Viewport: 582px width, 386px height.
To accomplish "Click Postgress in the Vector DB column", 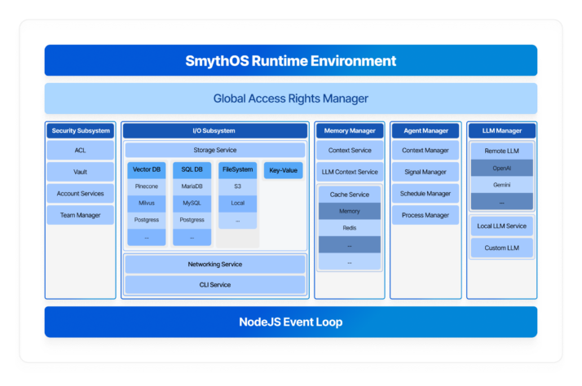I will point(147,220).
